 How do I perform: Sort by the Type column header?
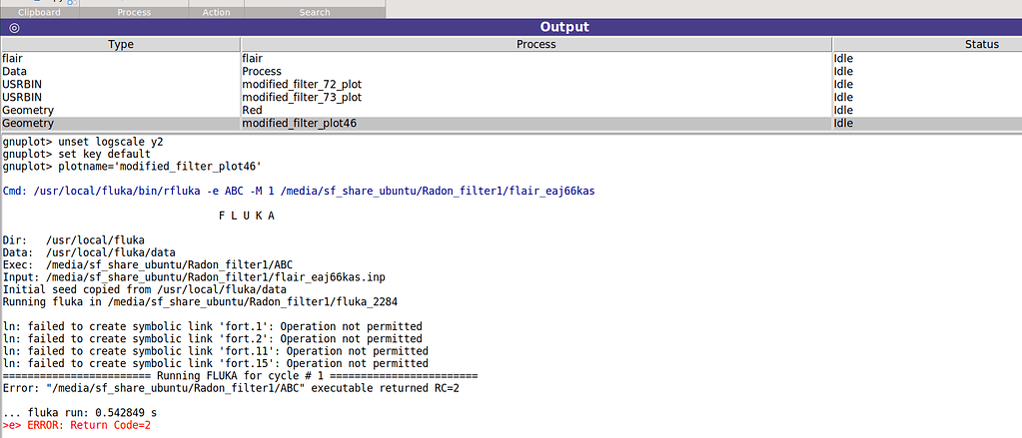[120, 45]
